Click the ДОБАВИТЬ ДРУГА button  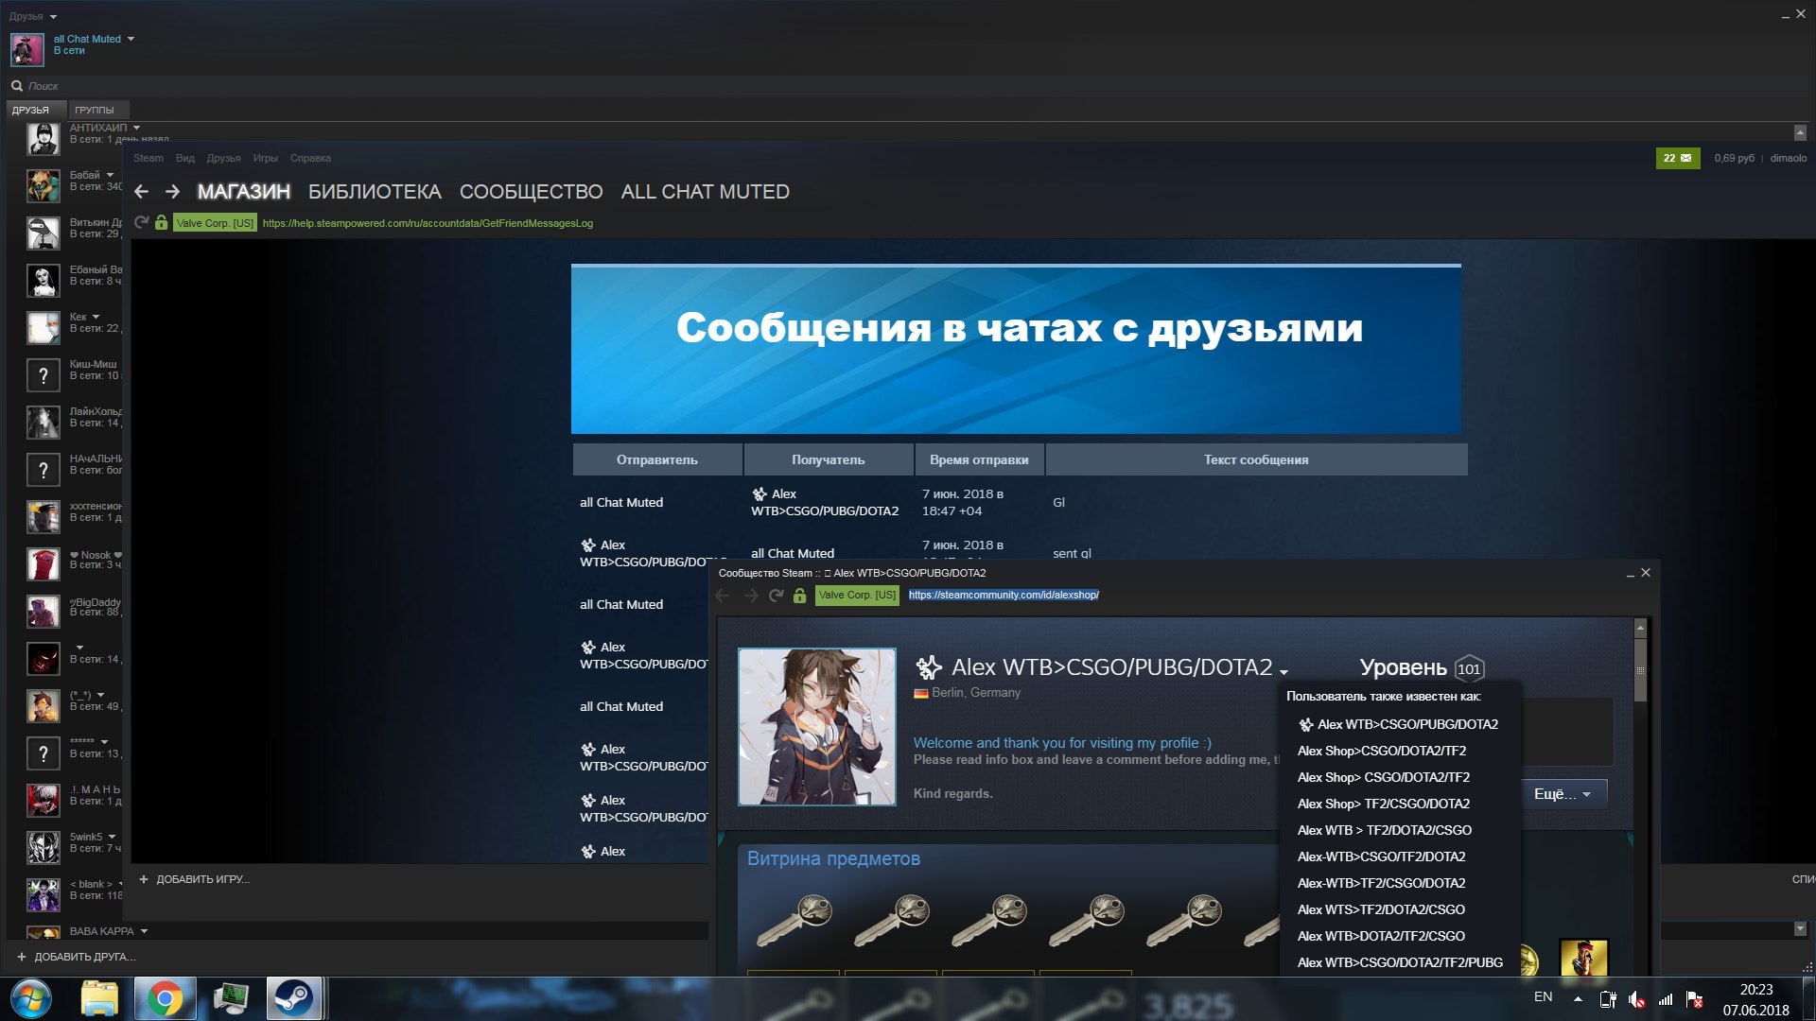point(84,957)
